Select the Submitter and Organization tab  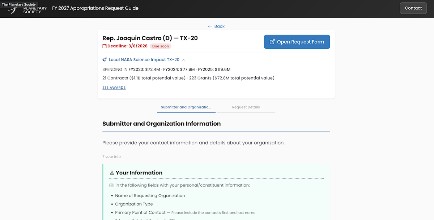(186, 107)
